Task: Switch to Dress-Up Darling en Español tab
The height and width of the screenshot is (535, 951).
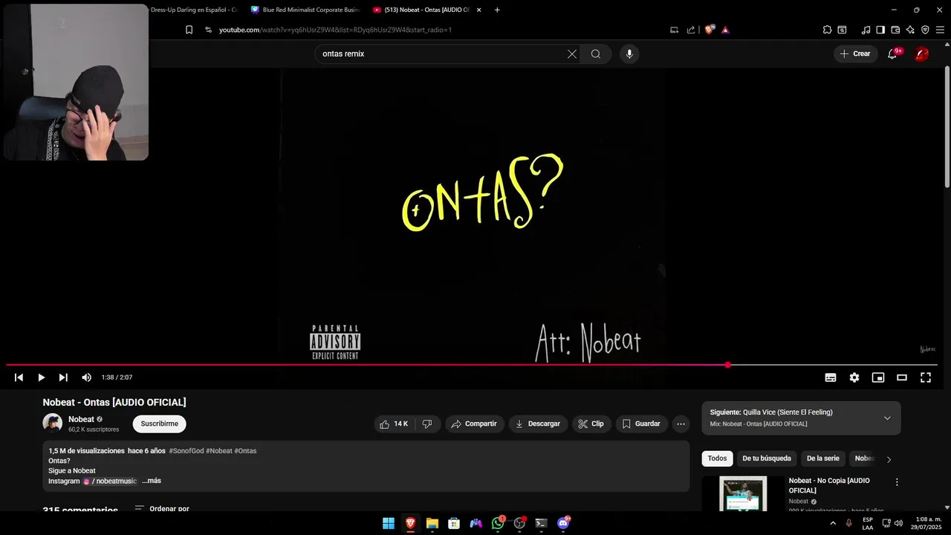Action: pos(193,10)
